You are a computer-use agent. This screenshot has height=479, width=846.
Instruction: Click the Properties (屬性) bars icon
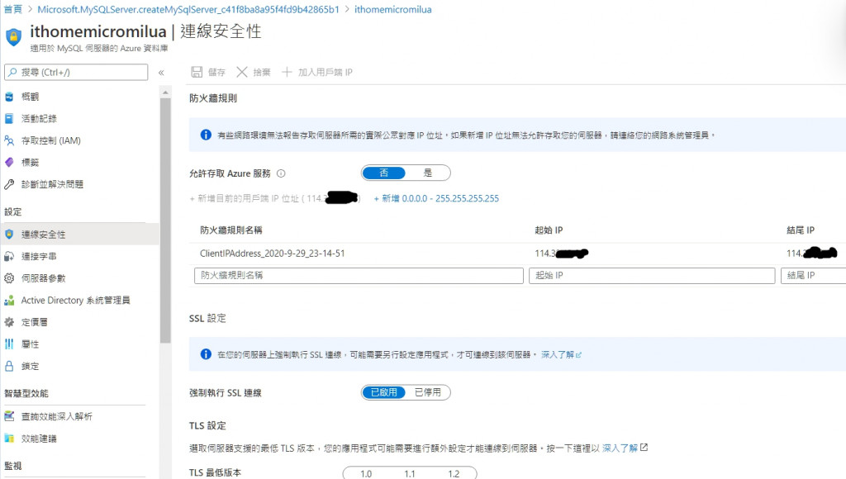pyautogui.click(x=9, y=344)
